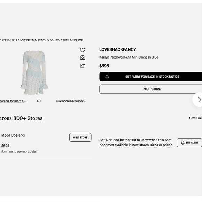The image size is (202, 202).
Task: Click the wide Visit Store button
Action: click(x=150, y=89)
